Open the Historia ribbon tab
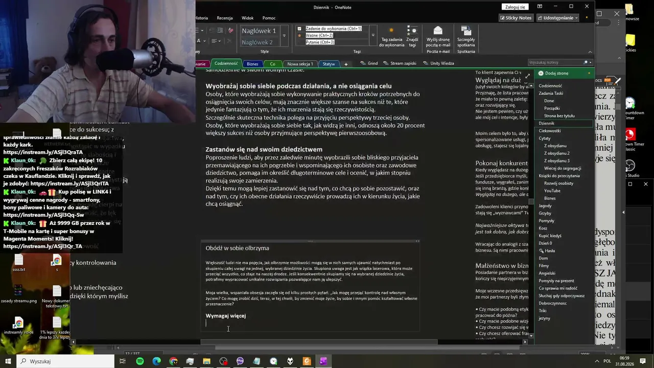654x368 pixels. [x=202, y=18]
